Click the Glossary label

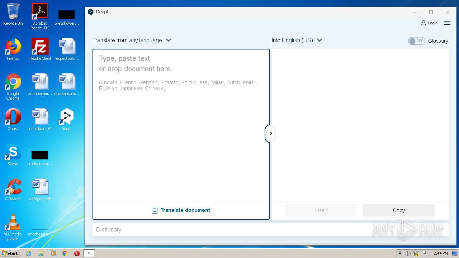click(438, 41)
